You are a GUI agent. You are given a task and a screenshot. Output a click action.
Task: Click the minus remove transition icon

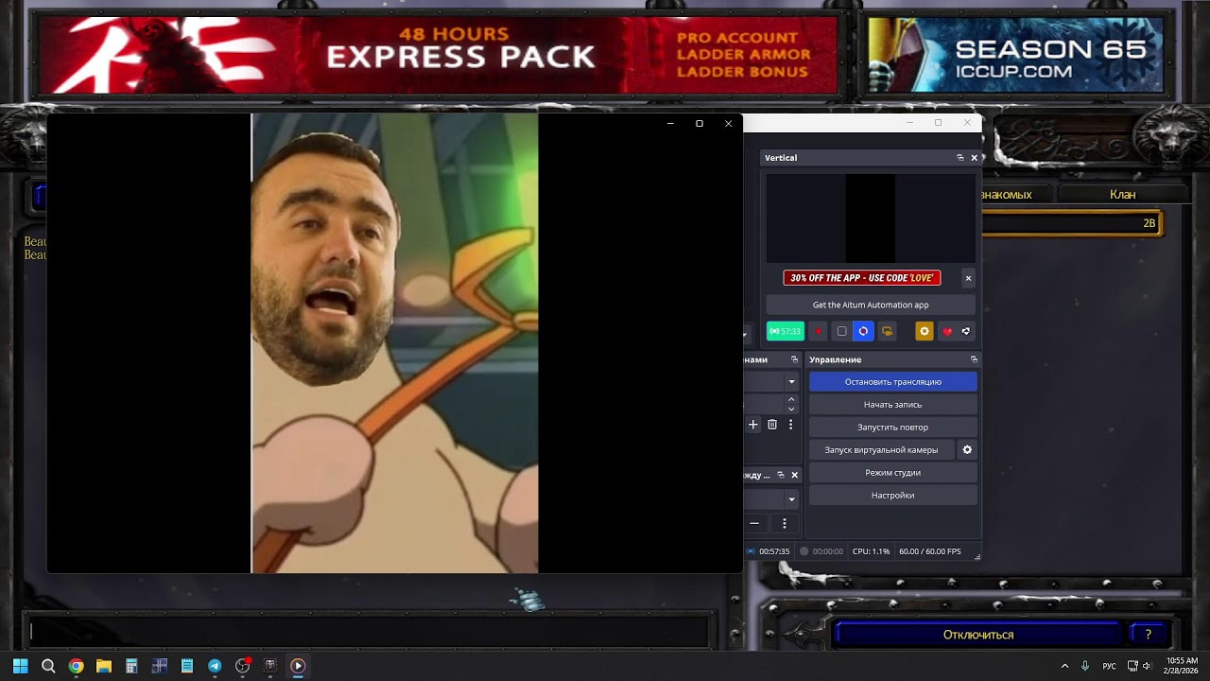pos(754,523)
